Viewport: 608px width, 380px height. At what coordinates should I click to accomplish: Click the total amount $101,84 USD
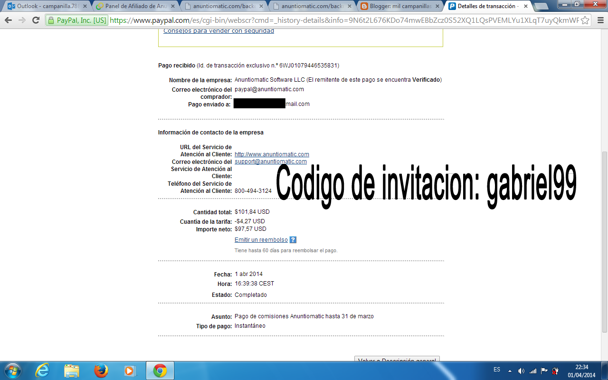(x=252, y=212)
